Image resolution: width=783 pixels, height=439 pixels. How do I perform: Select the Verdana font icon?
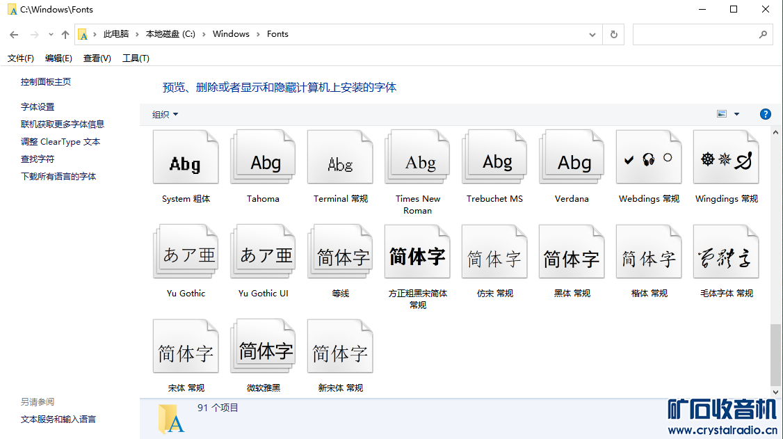click(x=572, y=157)
